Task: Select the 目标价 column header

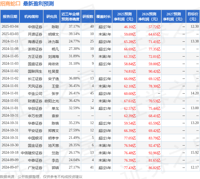Action: click(x=193, y=16)
